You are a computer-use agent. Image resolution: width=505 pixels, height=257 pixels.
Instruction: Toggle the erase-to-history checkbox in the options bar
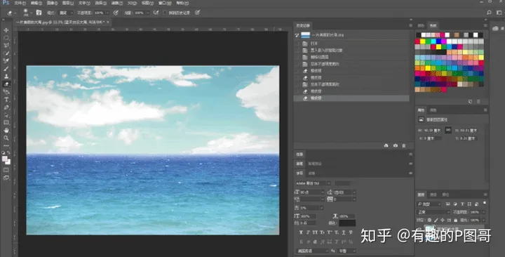pyautogui.click(x=165, y=13)
